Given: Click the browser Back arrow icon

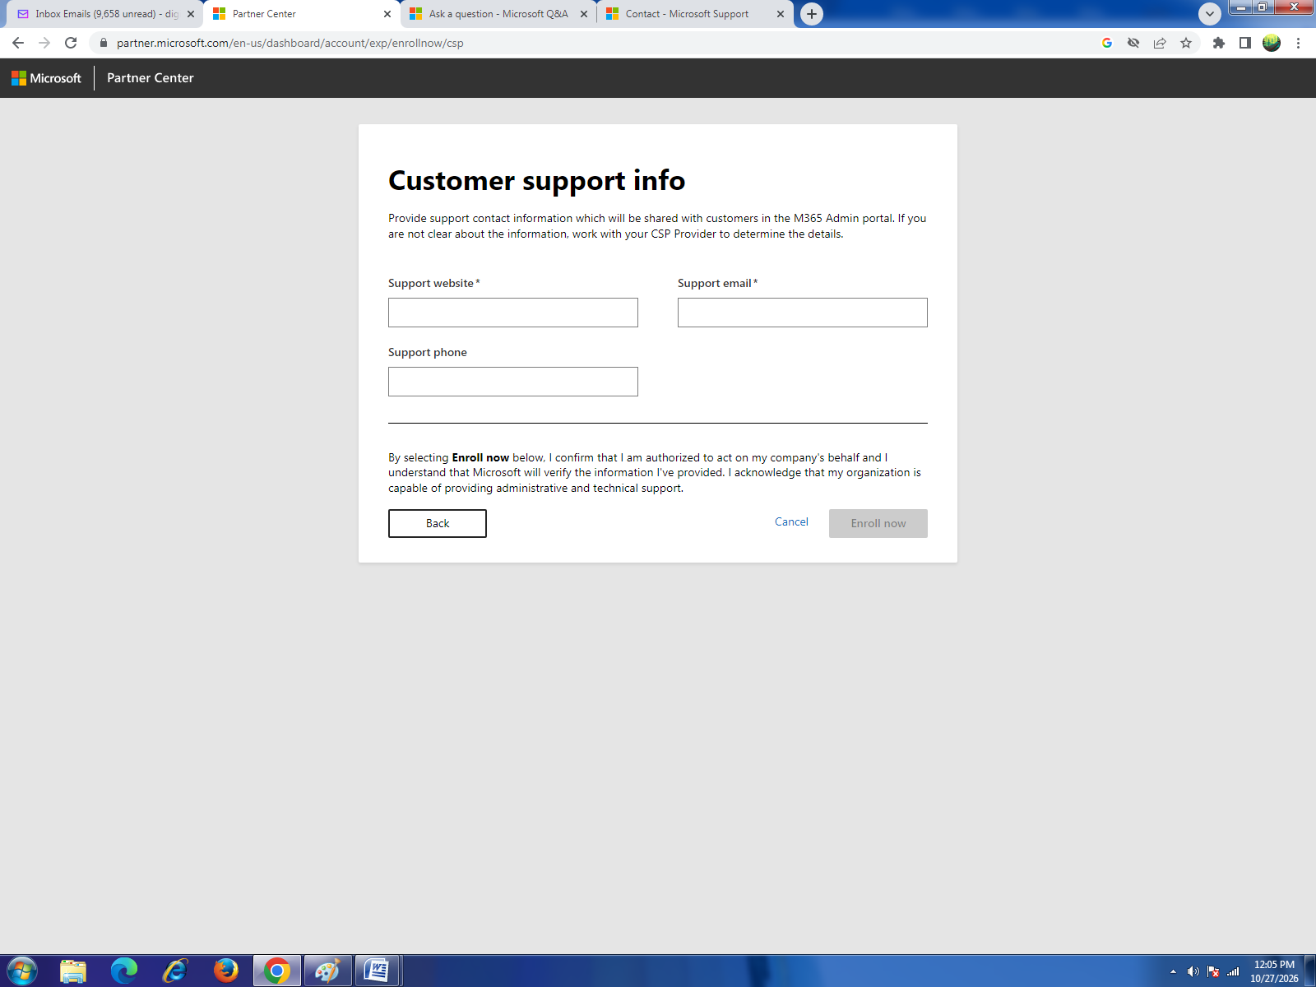Looking at the screenshot, I should [18, 43].
